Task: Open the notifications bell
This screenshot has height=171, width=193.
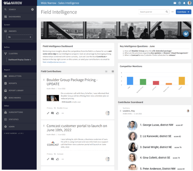Action: [184, 3]
